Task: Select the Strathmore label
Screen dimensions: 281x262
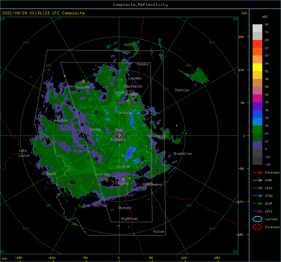Action: (x=152, y=184)
